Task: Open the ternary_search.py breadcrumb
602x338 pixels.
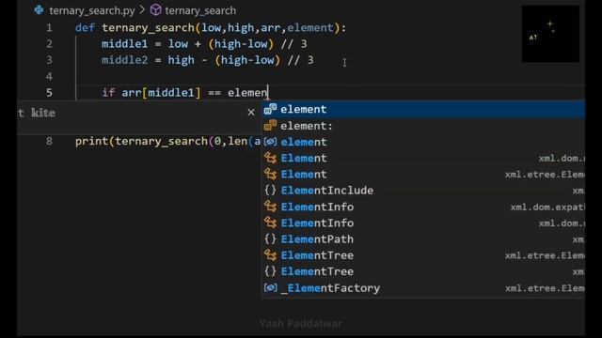Action: click(x=92, y=10)
